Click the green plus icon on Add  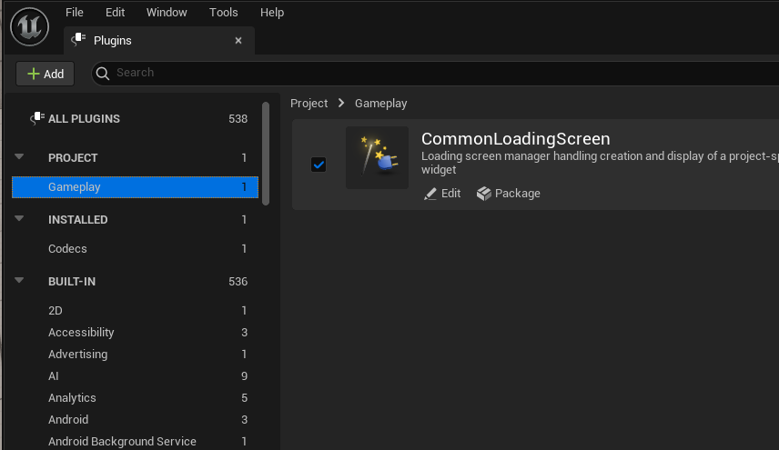click(x=34, y=74)
